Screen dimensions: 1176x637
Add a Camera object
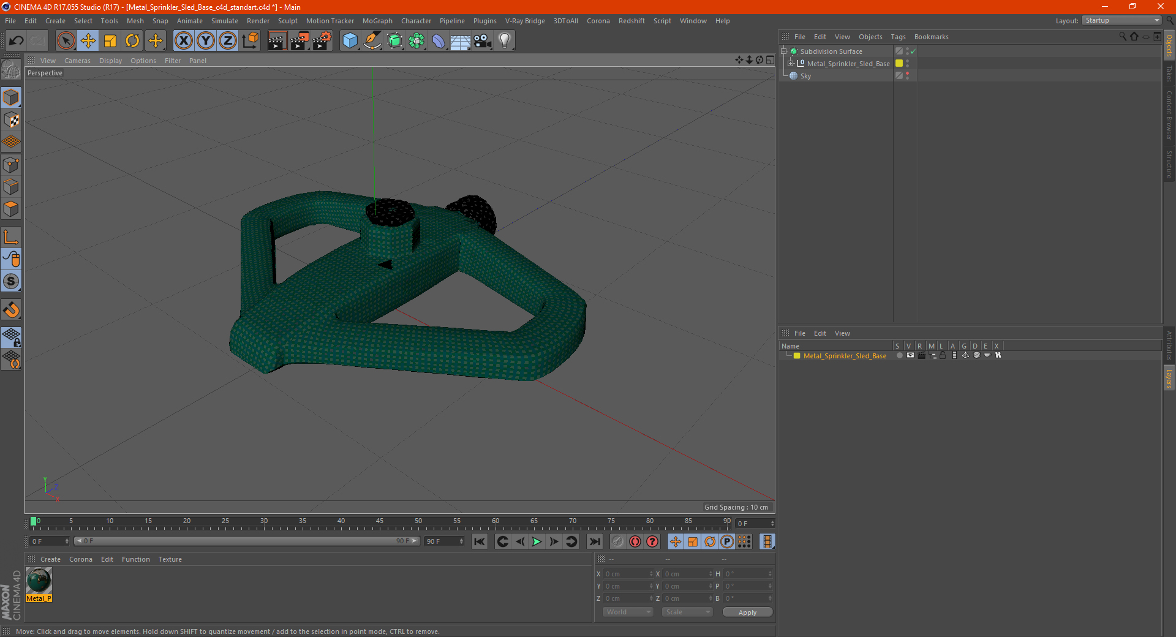coord(482,41)
